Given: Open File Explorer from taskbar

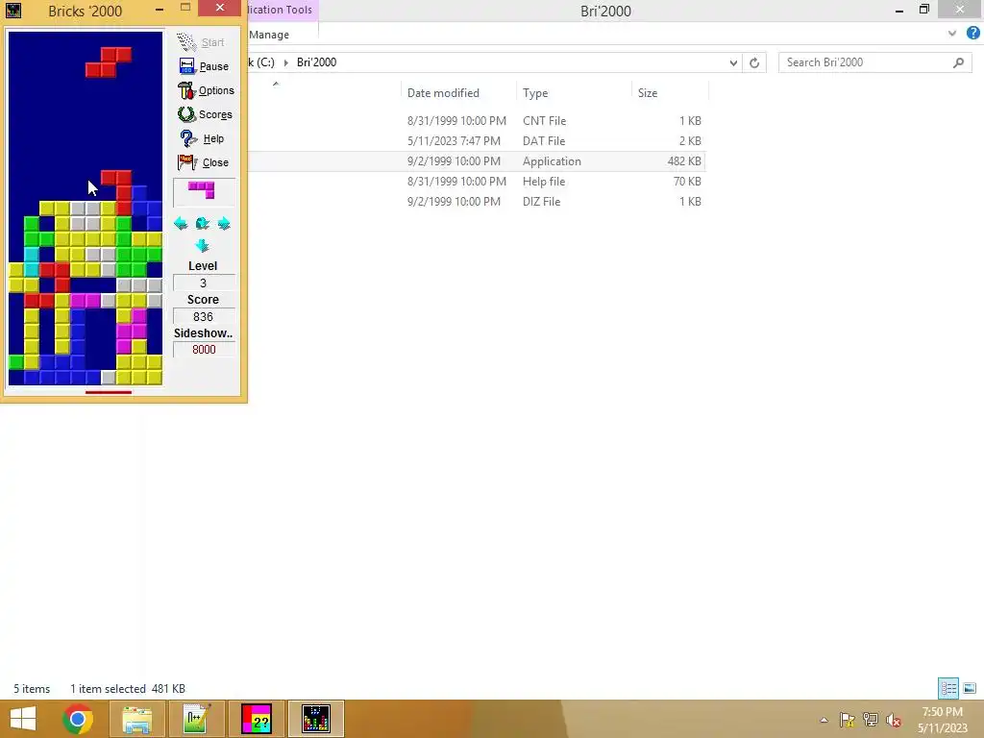Looking at the screenshot, I should click(x=136, y=719).
